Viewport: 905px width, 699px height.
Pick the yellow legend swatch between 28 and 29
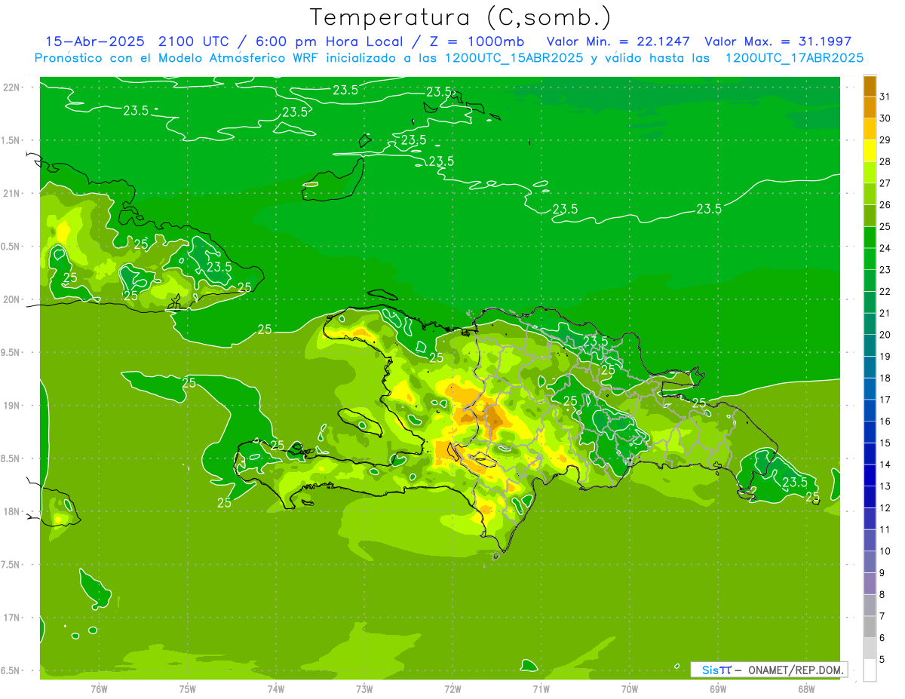(x=870, y=151)
